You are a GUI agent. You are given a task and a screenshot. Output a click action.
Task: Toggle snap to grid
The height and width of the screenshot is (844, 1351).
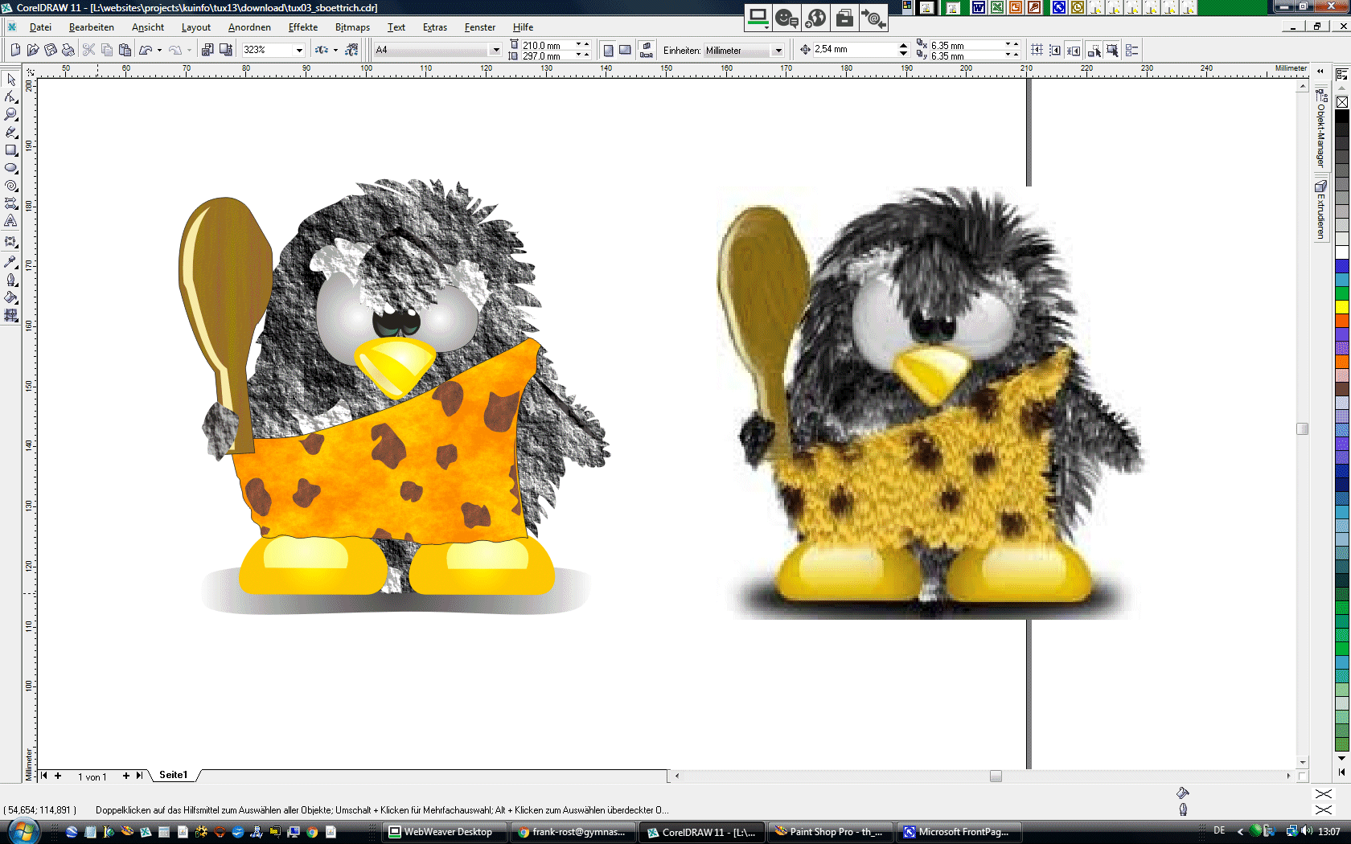click(x=1037, y=50)
